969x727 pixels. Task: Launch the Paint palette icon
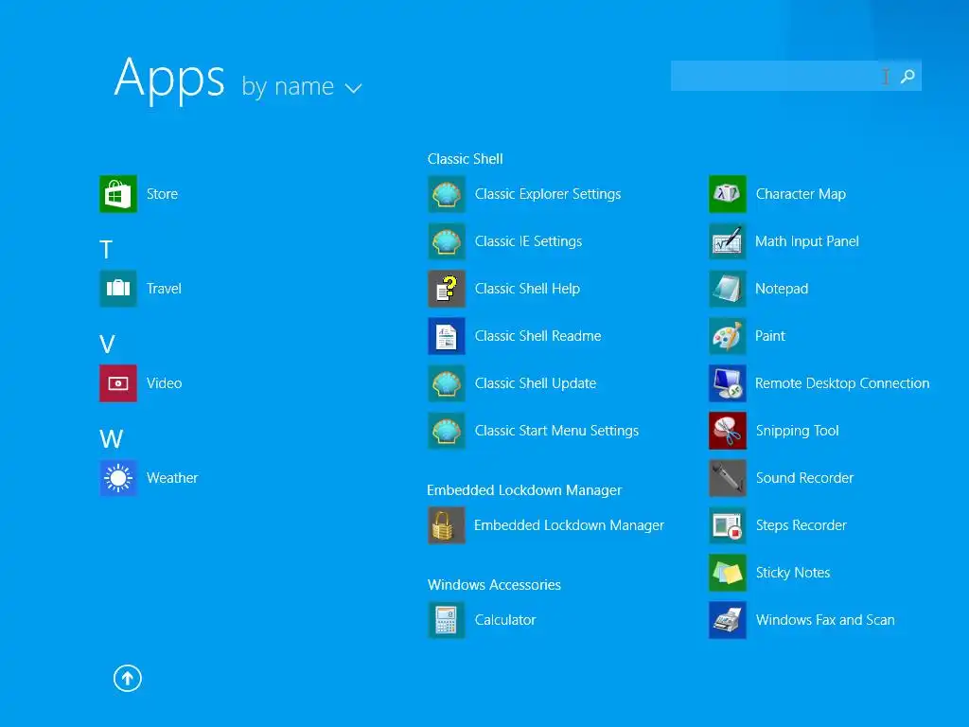[728, 336]
